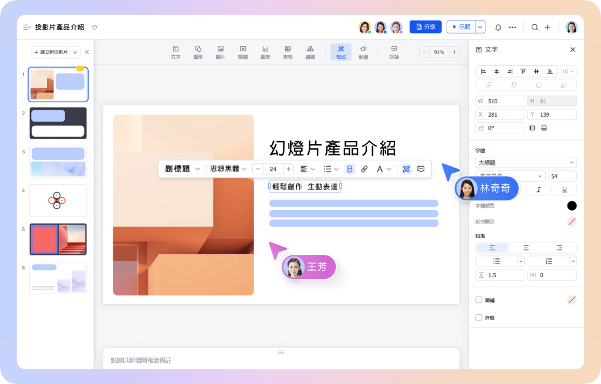Select slide 4 thumbnail with circles diagram
This screenshot has height=384, width=601.
(x=58, y=200)
